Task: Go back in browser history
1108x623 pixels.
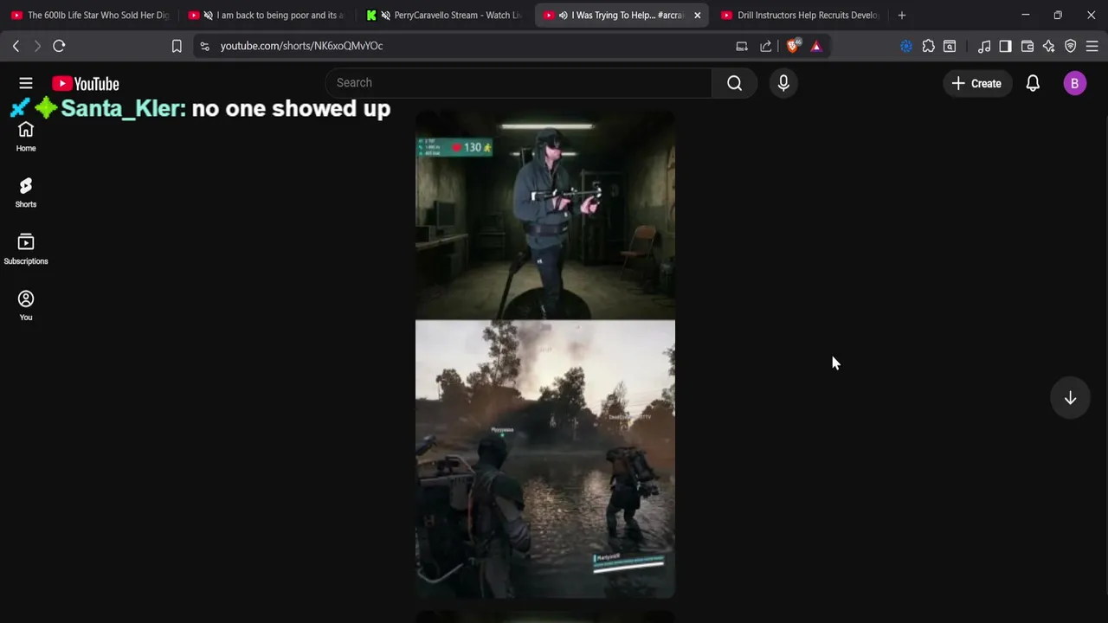Action: (16, 46)
